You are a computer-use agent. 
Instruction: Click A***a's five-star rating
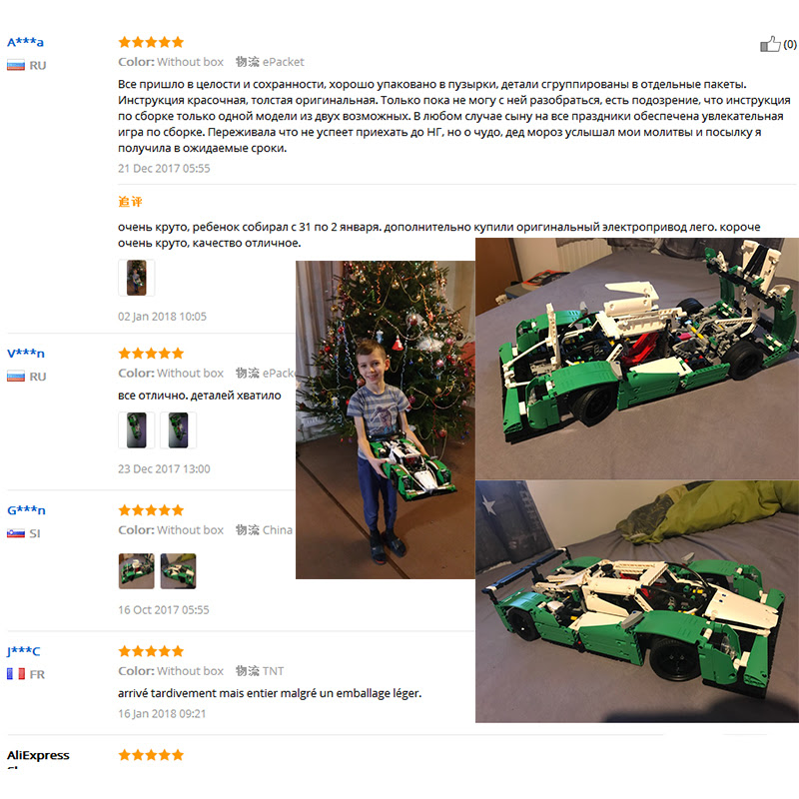tap(151, 42)
